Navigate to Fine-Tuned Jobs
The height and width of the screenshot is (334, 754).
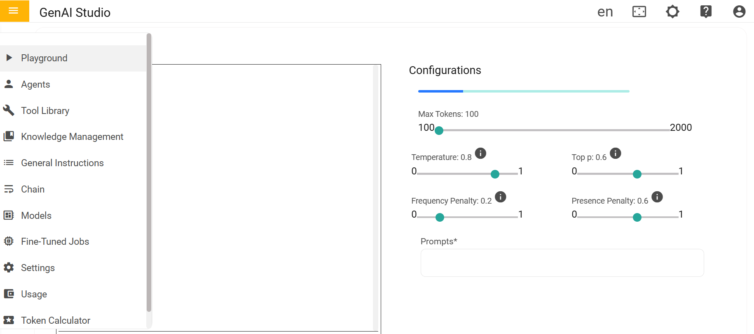pos(55,241)
